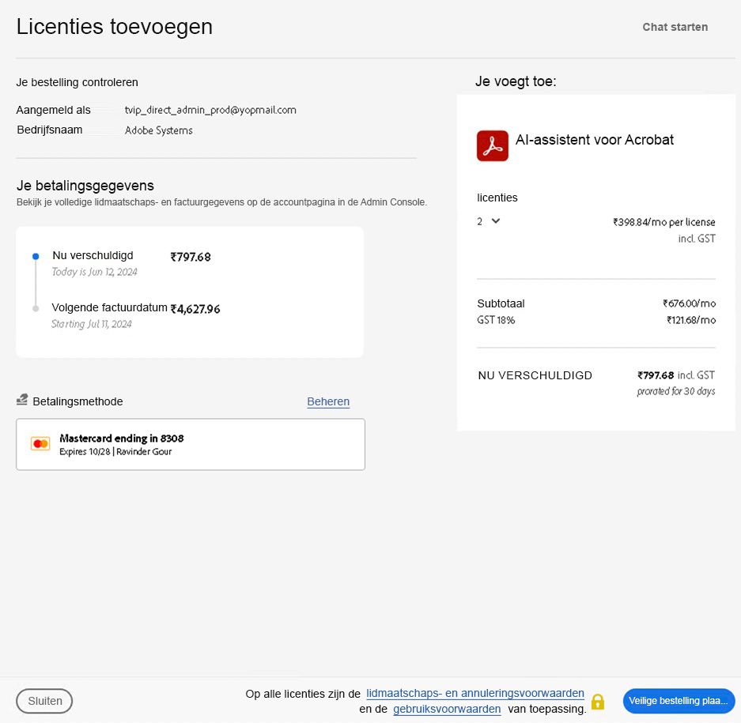
Task: Select the Je voegt toe summary header
Action: (x=515, y=81)
